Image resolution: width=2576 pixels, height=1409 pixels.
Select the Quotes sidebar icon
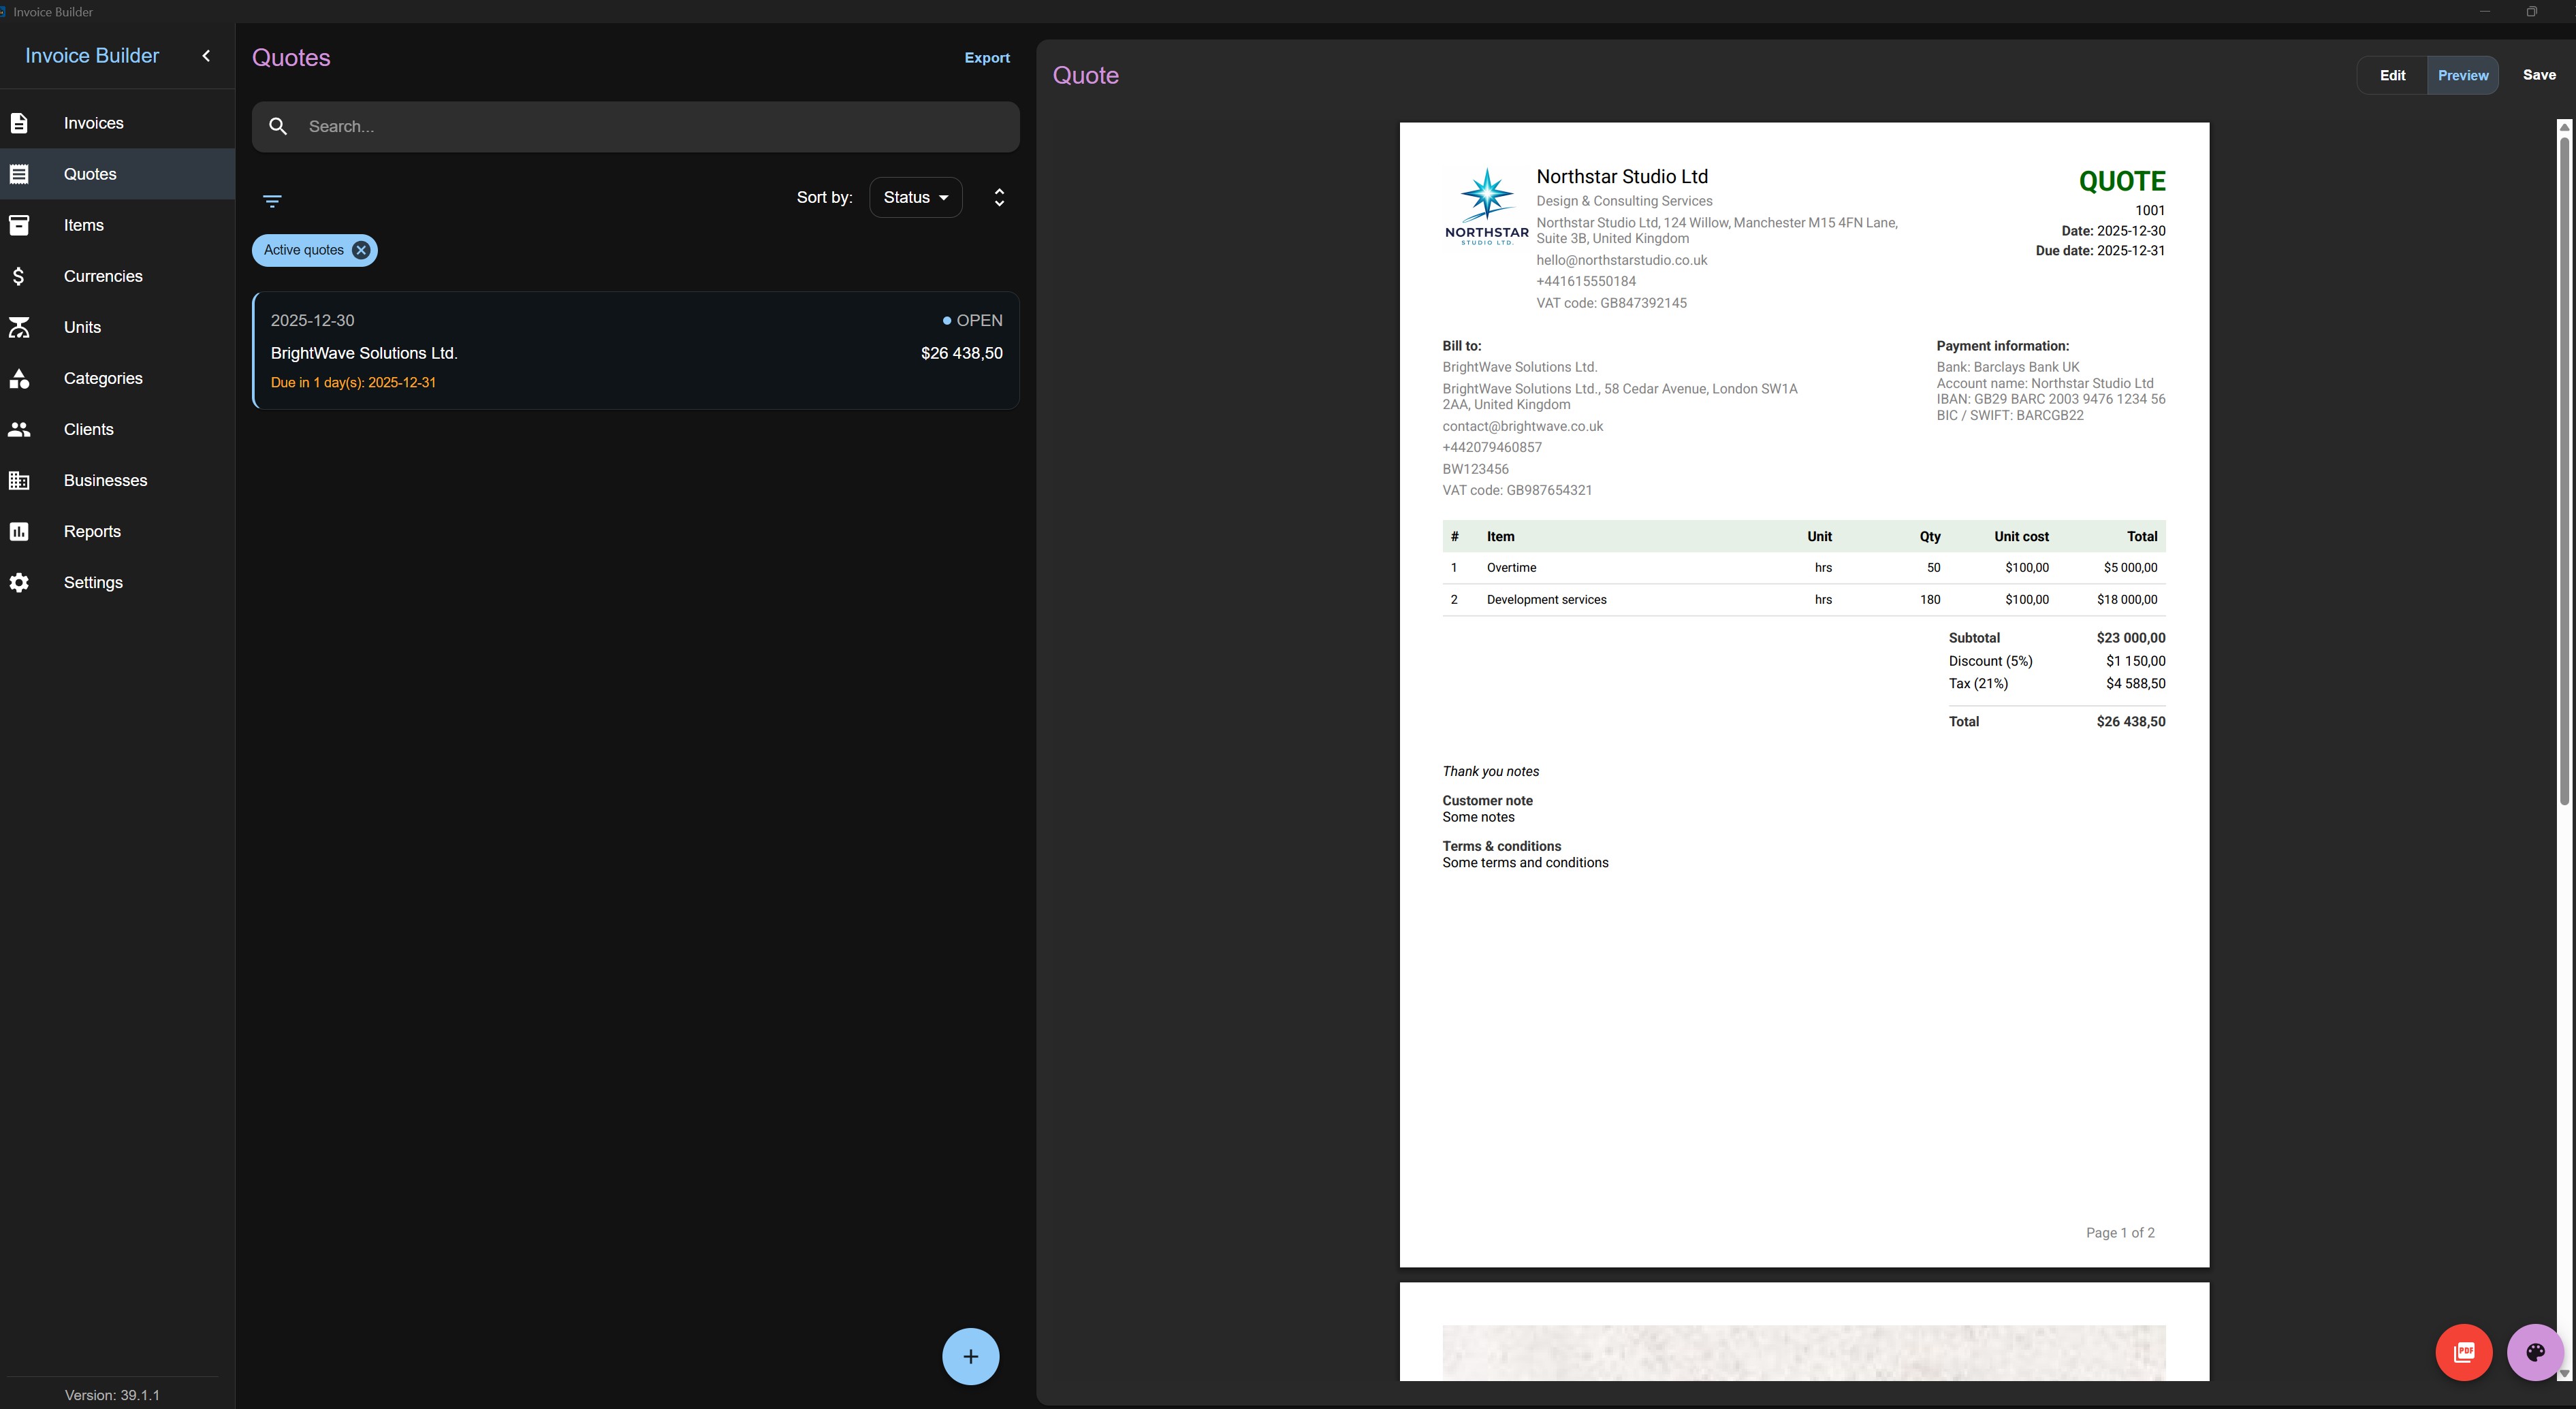19,174
